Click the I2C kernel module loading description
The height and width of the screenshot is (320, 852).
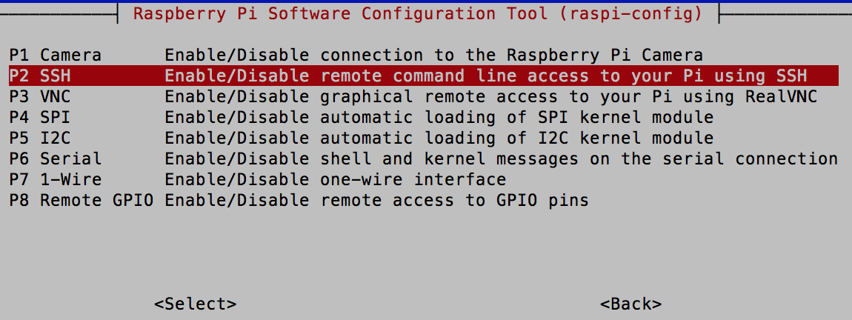pos(439,138)
